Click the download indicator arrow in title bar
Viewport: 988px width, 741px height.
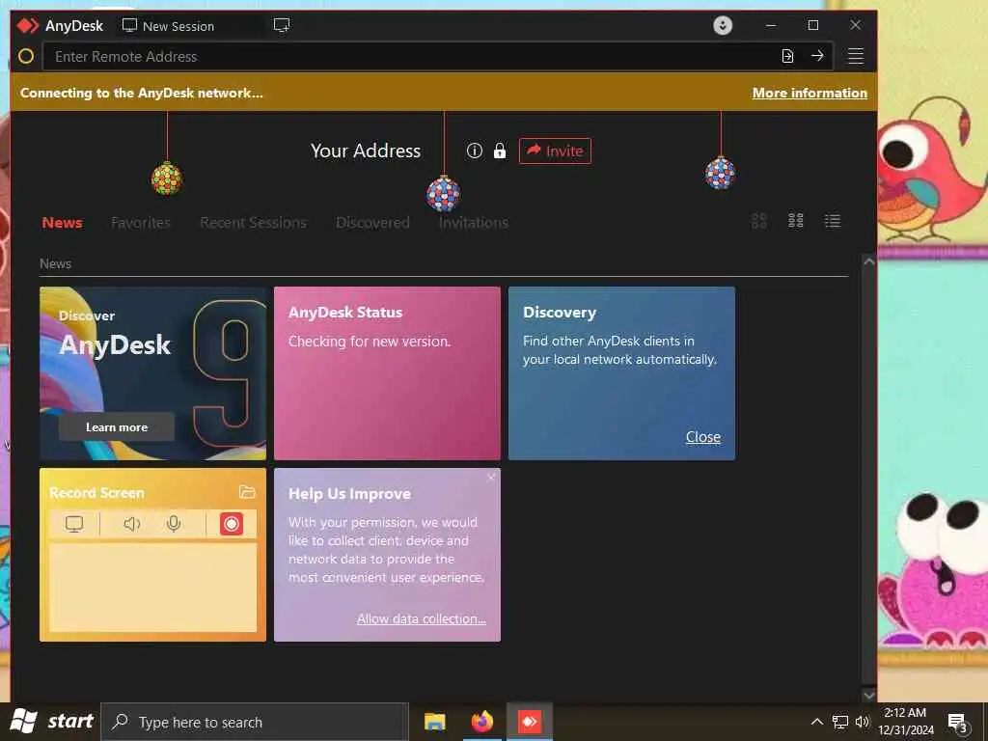click(723, 25)
